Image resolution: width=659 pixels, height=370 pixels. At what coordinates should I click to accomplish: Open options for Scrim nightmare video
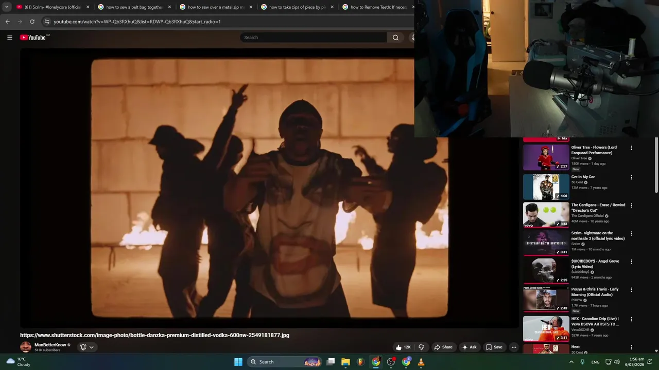631,234
